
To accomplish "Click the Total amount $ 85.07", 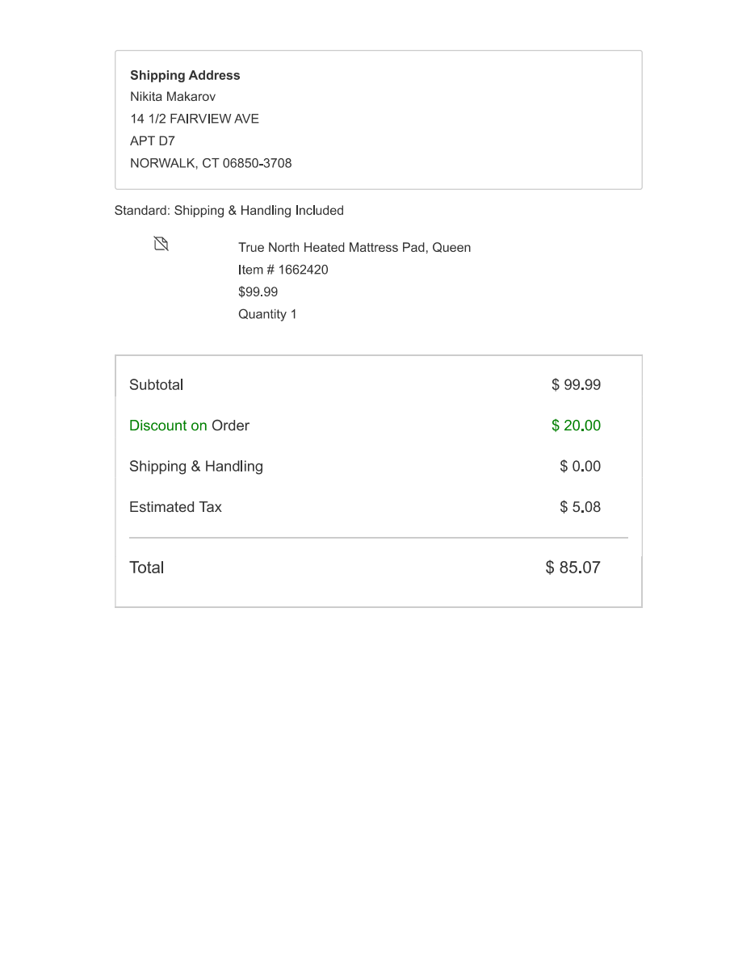I will point(573,568).
